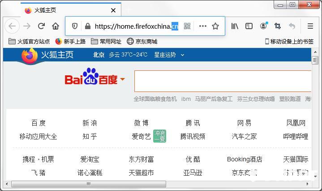322x191 pixels.
Task: Open the 爱奇艺 link
Action: point(141,136)
